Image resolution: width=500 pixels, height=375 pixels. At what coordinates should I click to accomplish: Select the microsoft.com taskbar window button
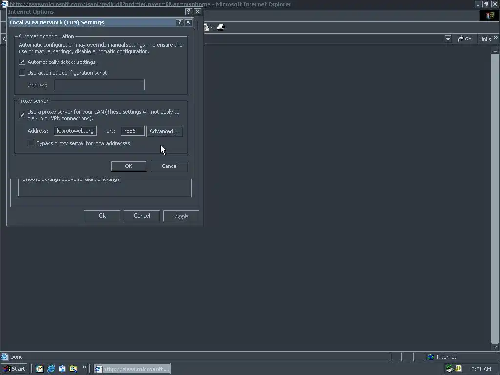click(132, 369)
